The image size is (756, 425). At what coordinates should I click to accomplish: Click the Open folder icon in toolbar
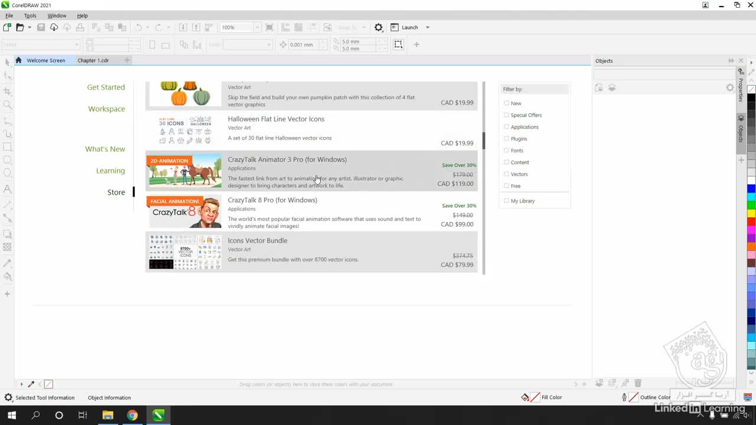click(19, 27)
